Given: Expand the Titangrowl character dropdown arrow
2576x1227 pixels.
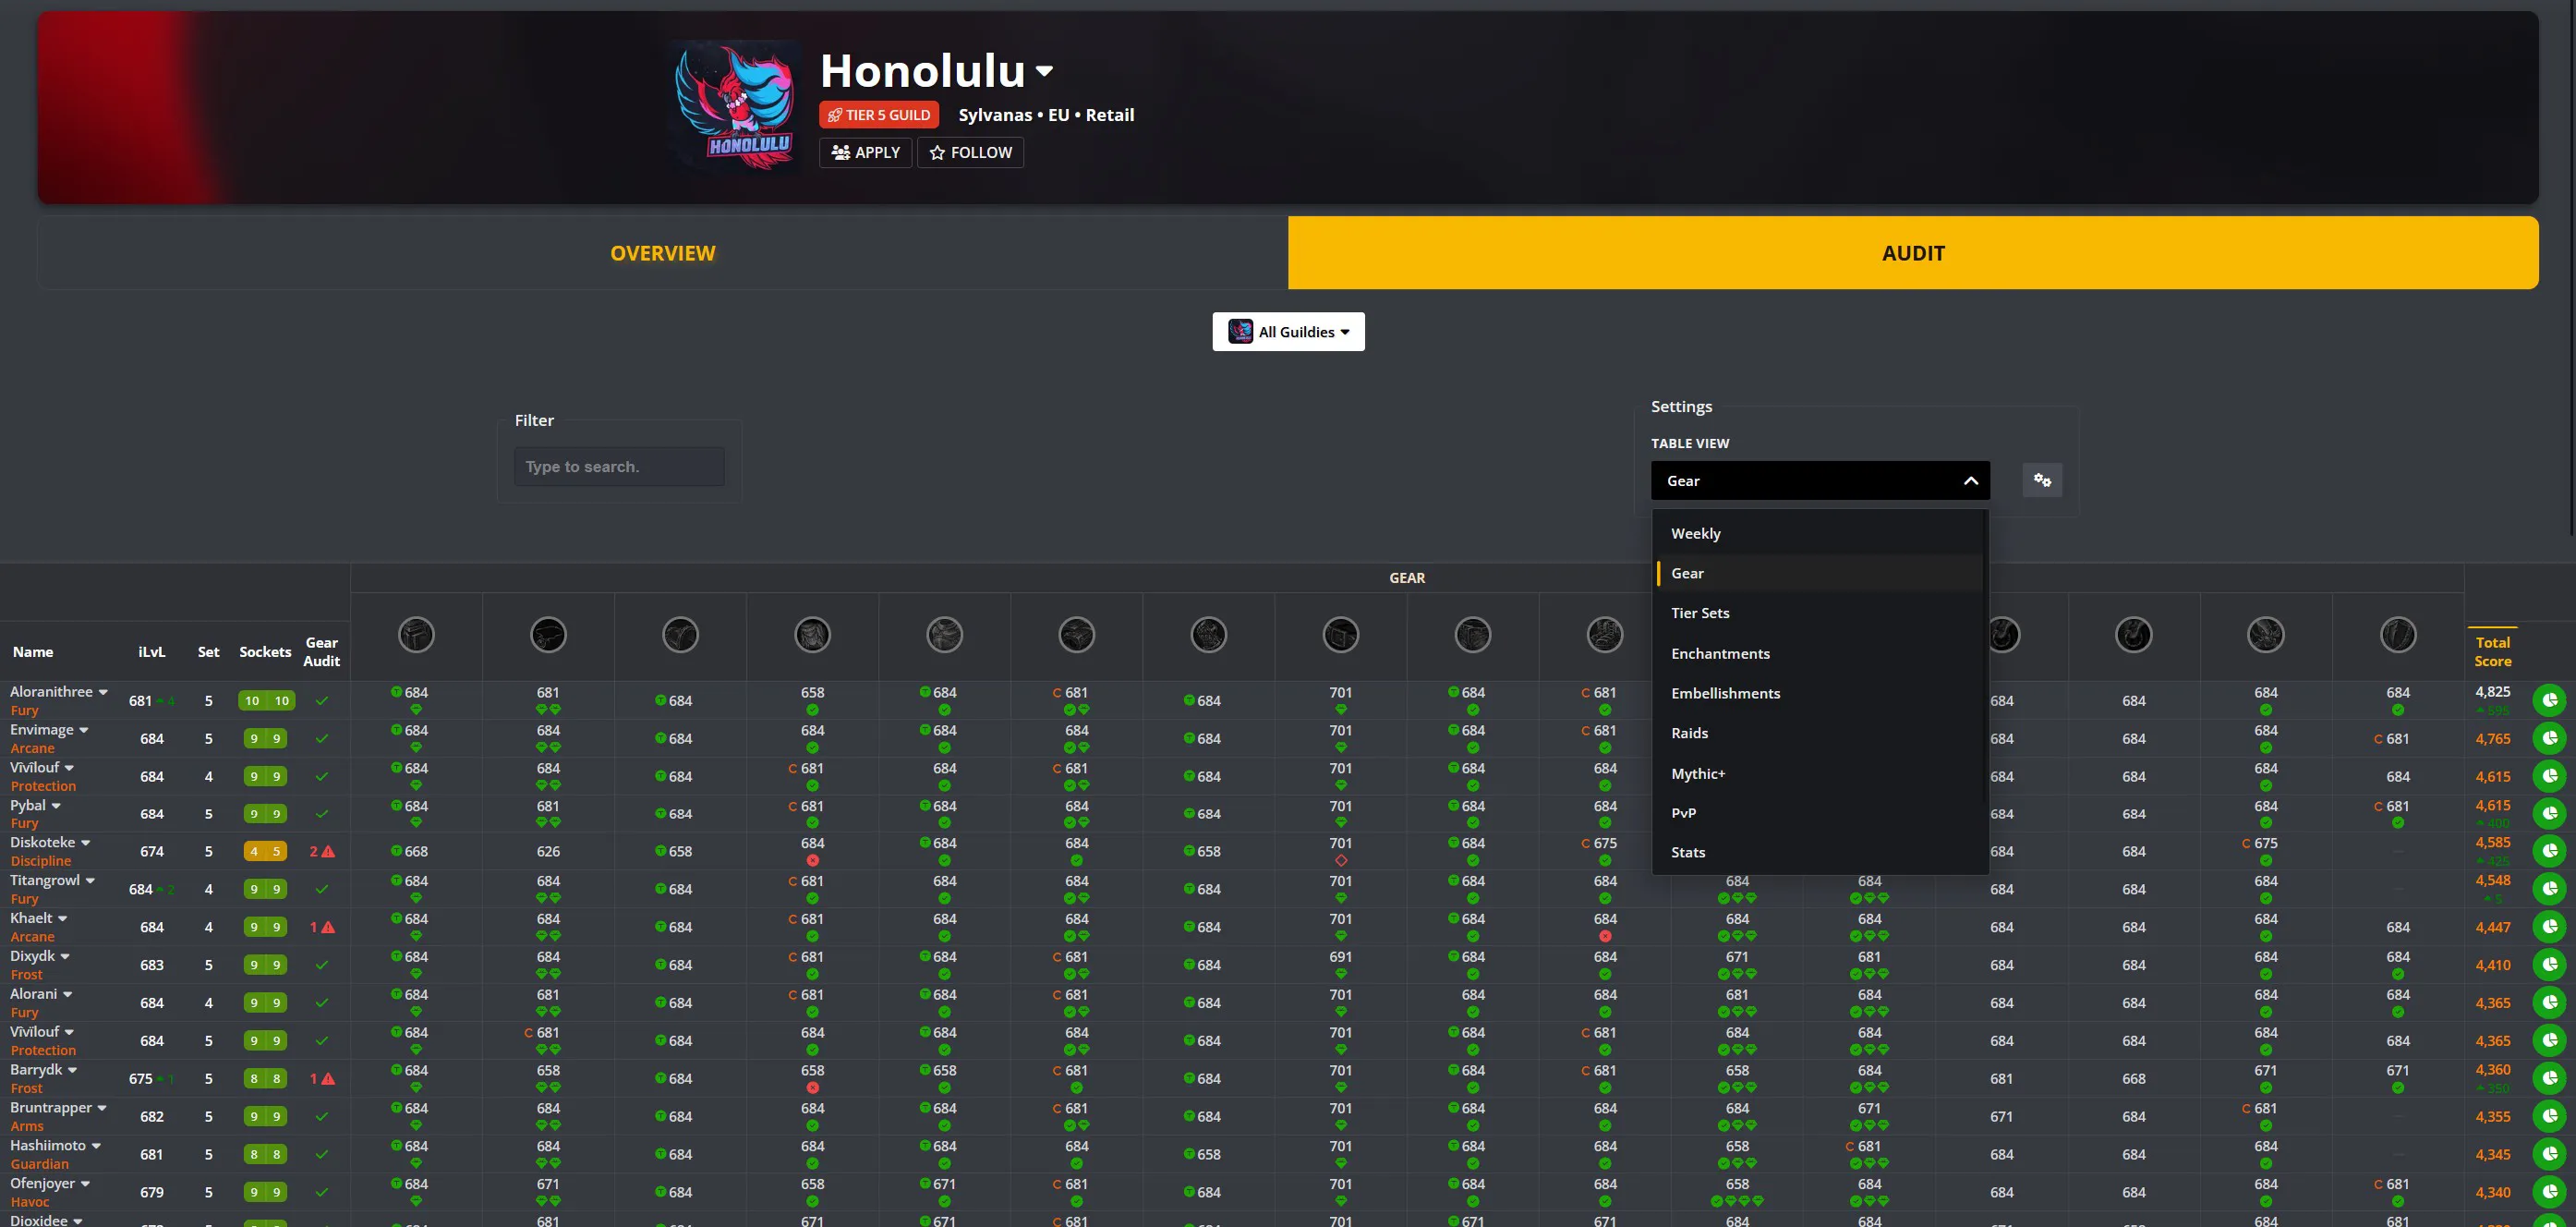Looking at the screenshot, I should 90,881.
